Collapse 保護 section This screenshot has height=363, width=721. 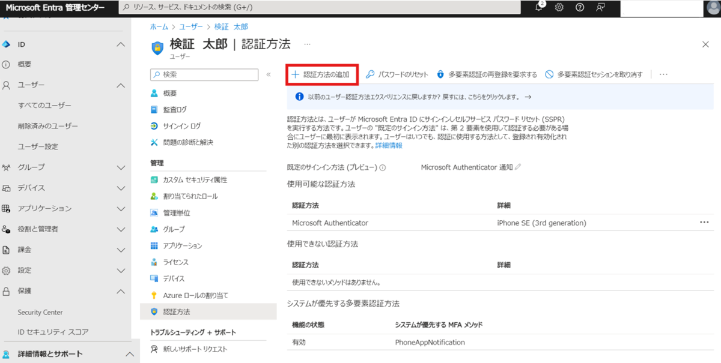pyautogui.click(x=120, y=291)
